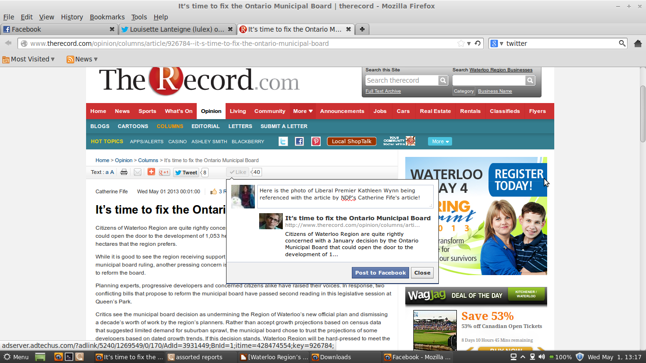Click the site search magnifier button

tap(443, 80)
